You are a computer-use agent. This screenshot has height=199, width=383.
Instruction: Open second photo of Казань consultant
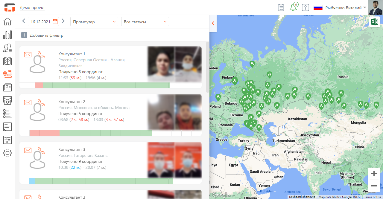point(188,160)
